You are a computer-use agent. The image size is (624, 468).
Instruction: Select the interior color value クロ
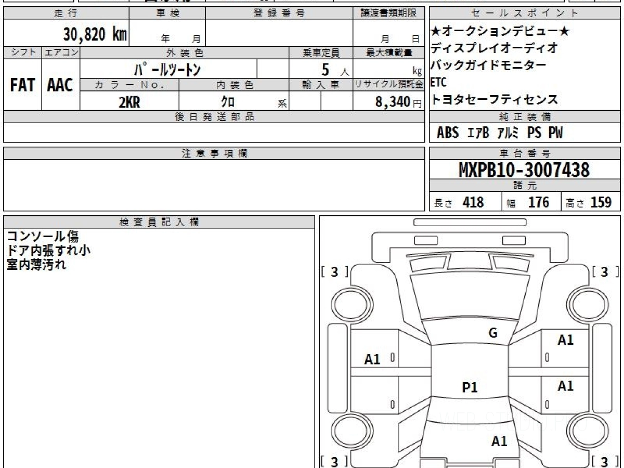point(228,102)
